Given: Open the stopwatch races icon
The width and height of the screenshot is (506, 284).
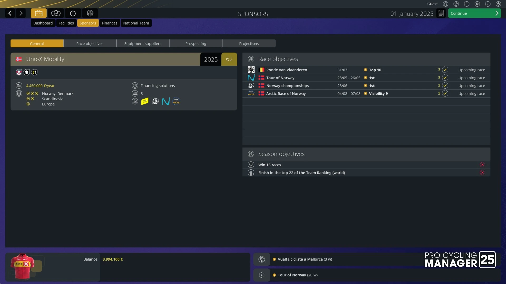Looking at the screenshot, I should [73, 13].
